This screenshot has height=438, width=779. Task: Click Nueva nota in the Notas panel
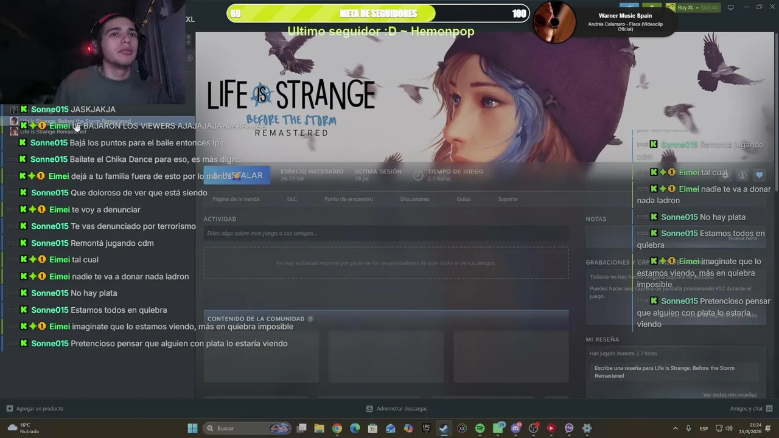click(x=742, y=238)
